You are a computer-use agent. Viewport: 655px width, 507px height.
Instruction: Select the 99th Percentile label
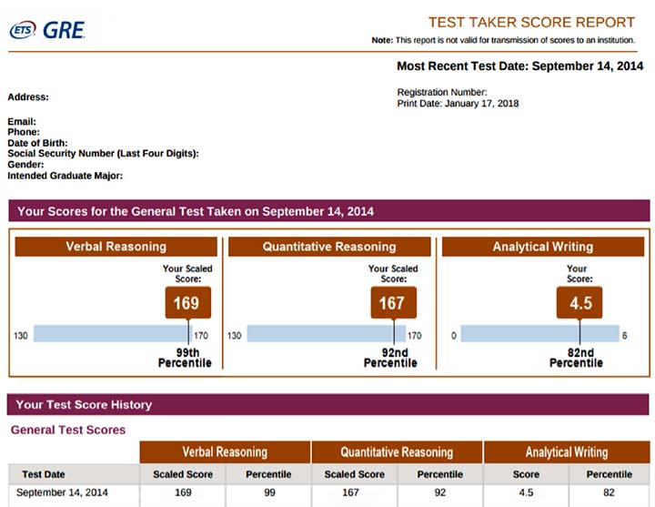pyautogui.click(x=185, y=358)
